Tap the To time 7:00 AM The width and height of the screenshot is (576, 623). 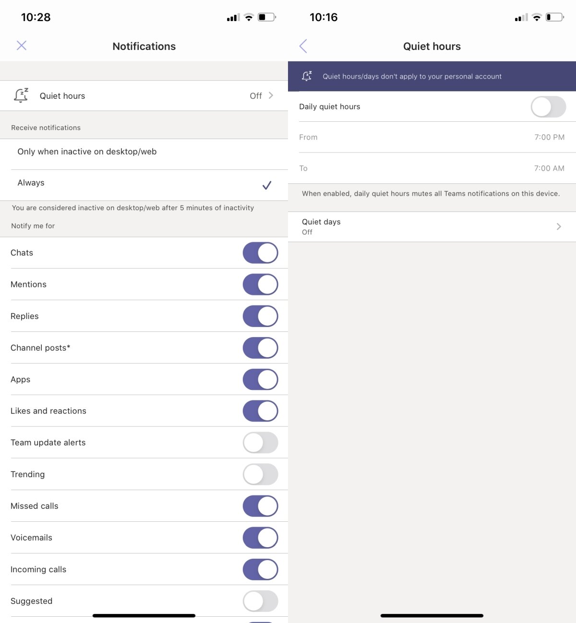(x=549, y=168)
